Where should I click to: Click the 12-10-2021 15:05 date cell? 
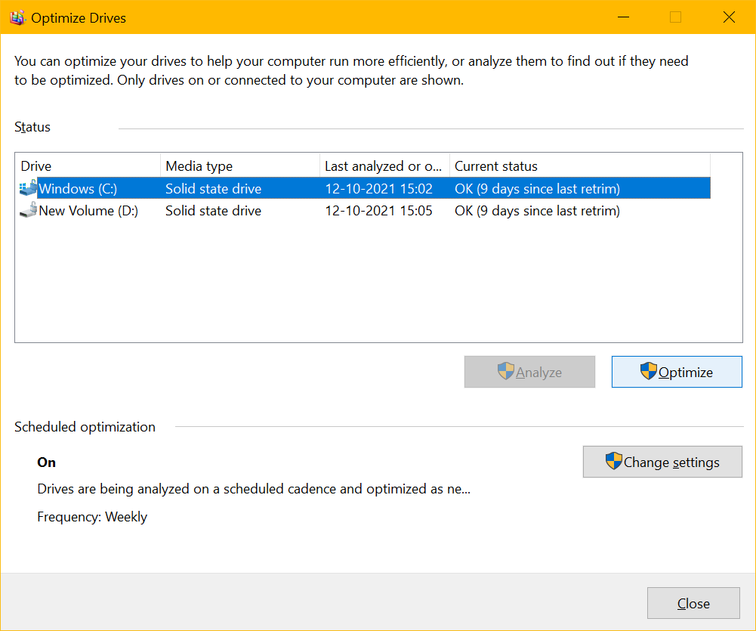pos(378,211)
